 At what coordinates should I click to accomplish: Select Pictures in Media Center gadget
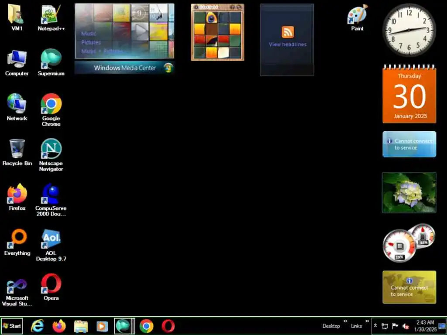tap(91, 42)
